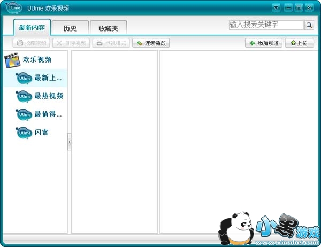Close the UUme window

tap(309, 8)
